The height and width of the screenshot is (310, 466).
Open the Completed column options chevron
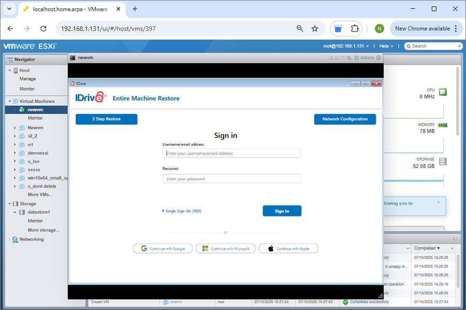pyautogui.click(x=452, y=249)
